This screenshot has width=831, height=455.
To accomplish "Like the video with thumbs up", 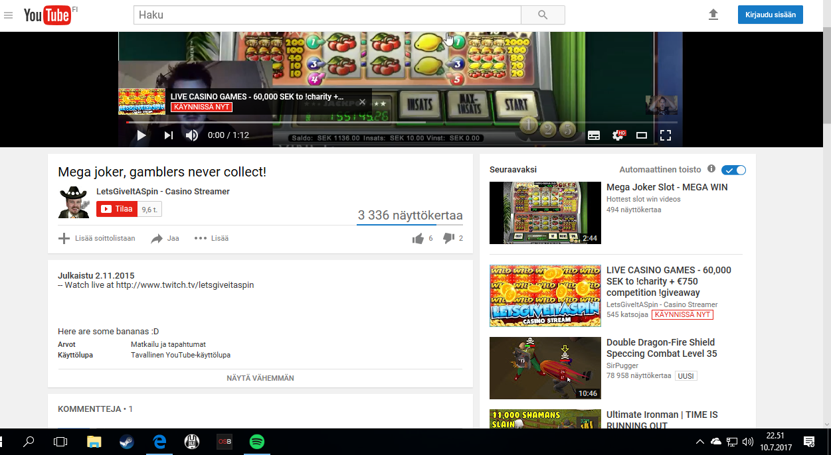I will [418, 238].
